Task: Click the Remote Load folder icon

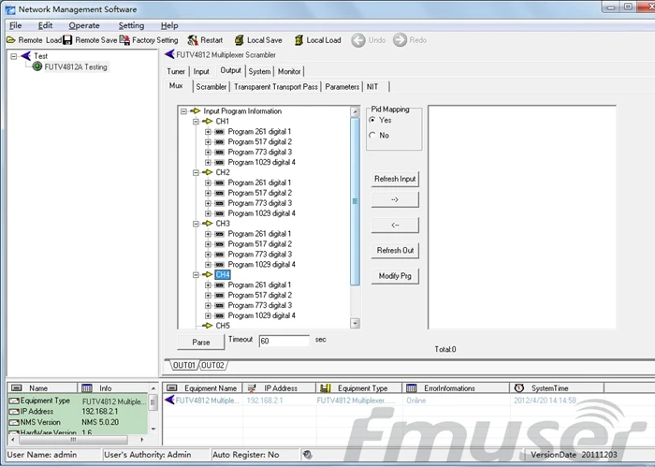Action: (11, 40)
